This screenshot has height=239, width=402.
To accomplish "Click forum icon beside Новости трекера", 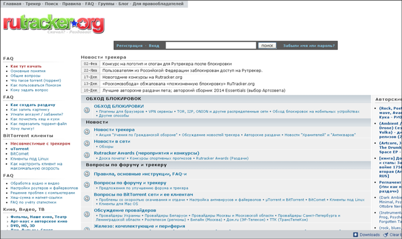I will click(87, 132).
